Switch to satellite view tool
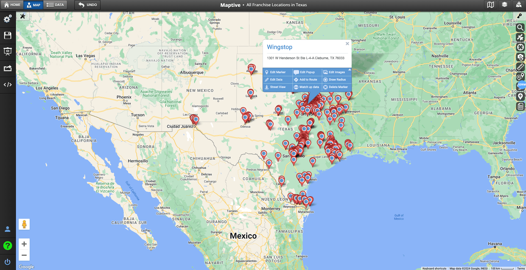The image size is (526, 270). click(x=520, y=37)
